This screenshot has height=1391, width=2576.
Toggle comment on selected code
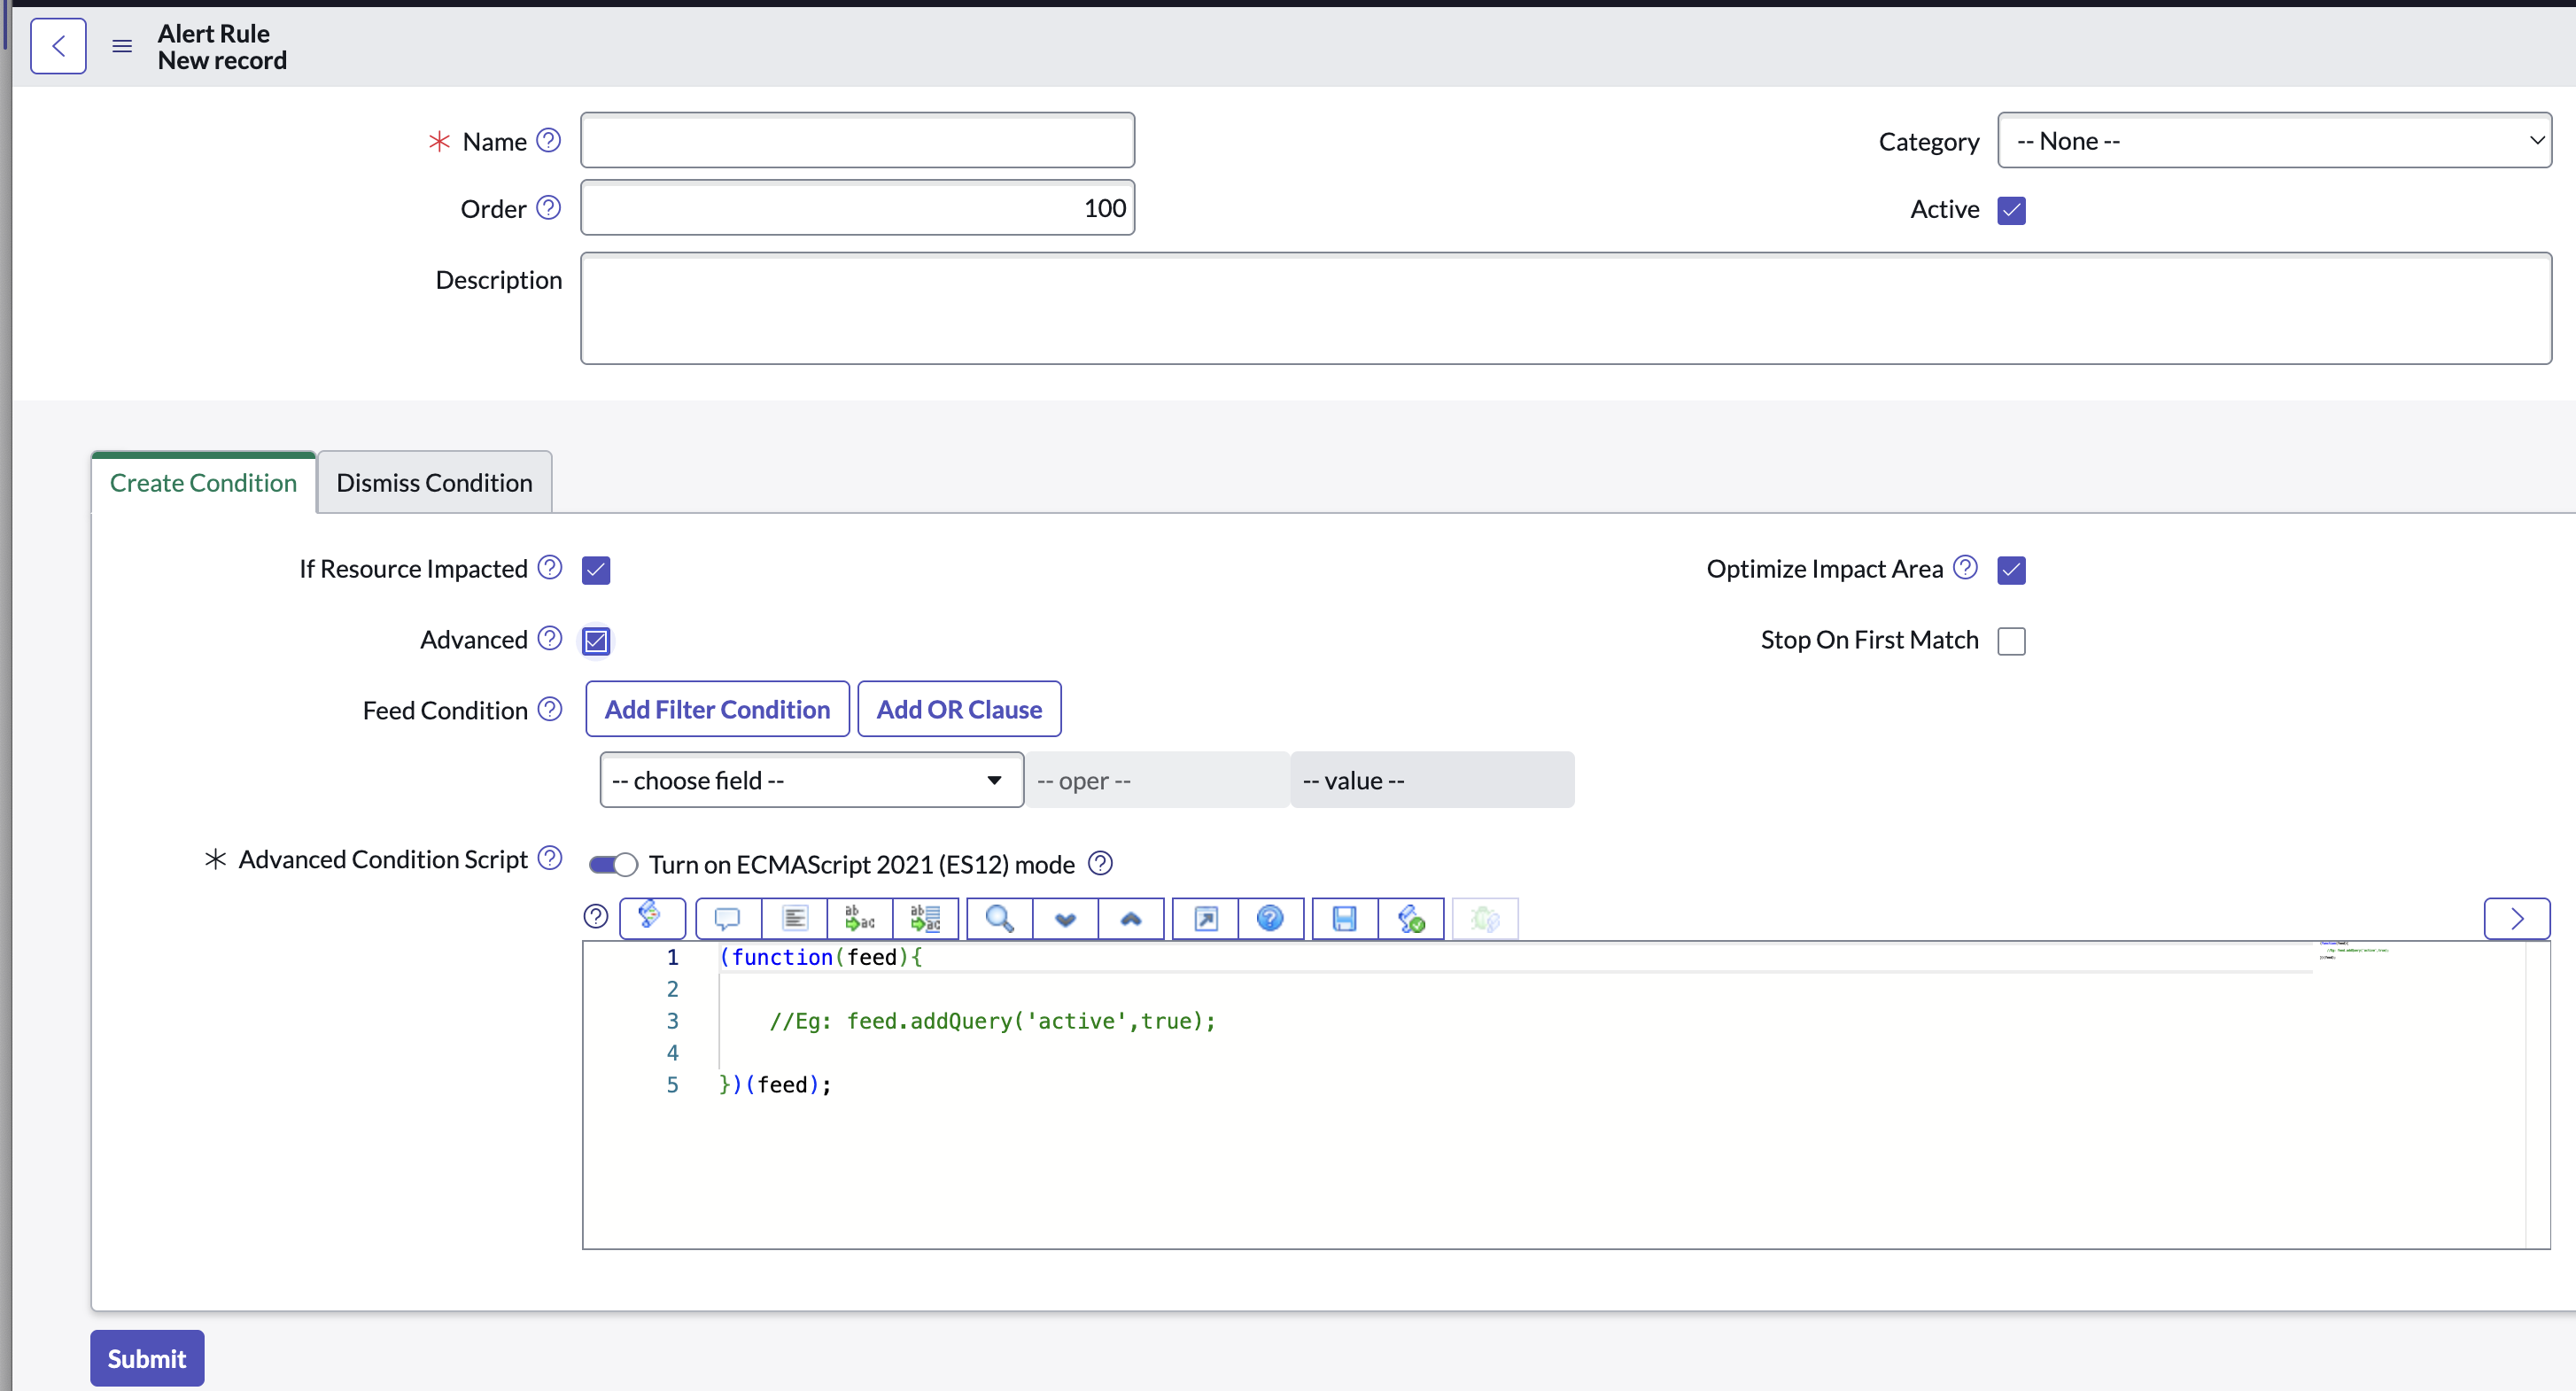[728, 918]
